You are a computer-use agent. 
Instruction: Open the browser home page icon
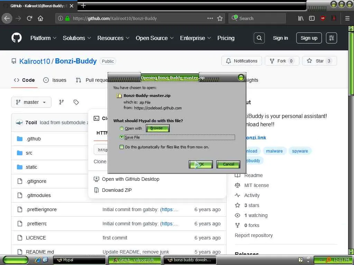click(x=40, y=18)
